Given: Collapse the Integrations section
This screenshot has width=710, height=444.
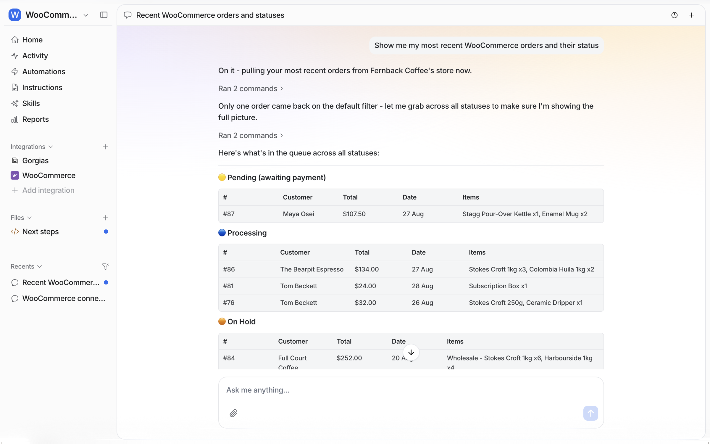Looking at the screenshot, I should click(x=32, y=147).
